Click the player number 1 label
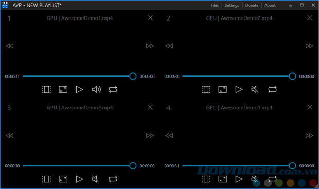This screenshot has width=319, height=189. click(9, 18)
